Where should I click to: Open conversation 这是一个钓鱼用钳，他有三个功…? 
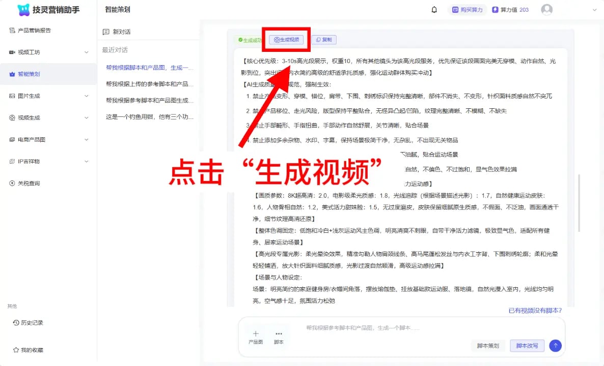coord(149,117)
